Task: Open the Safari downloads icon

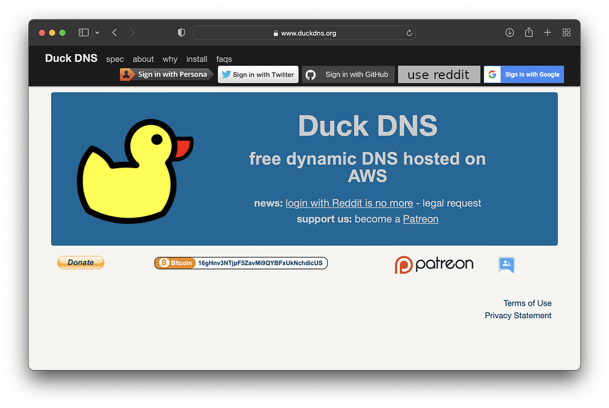Action: tap(510, 33)
